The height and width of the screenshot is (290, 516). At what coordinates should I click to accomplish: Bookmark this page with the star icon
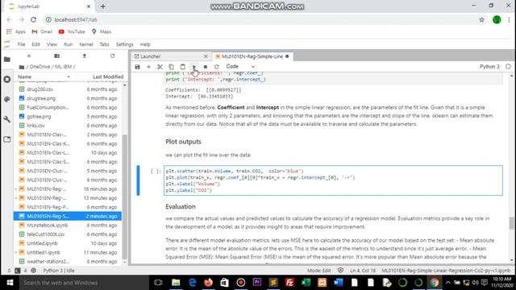pos(482,19)
